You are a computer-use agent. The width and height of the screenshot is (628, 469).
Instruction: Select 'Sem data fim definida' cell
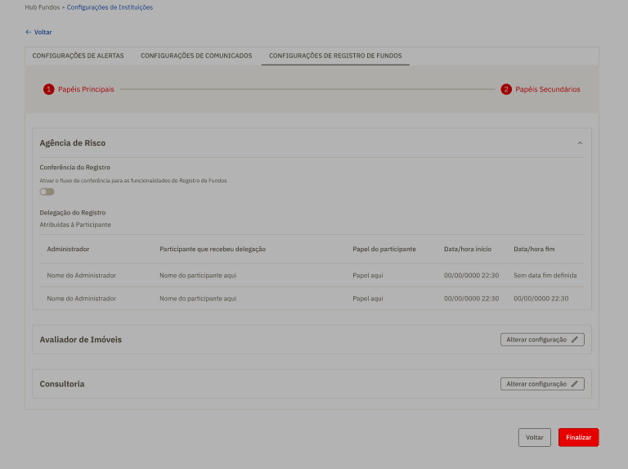pos(545,275)
